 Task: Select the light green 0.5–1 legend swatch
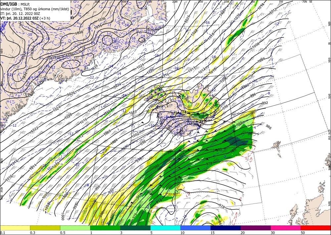75,228
